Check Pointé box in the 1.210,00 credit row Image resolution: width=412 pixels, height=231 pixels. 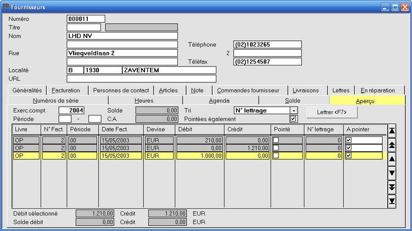coord(276,148)
